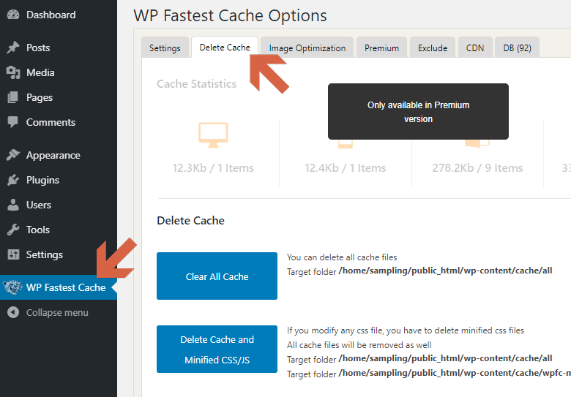
Task: Click the Dashboard gauge icon
Action: pos(13,15)
